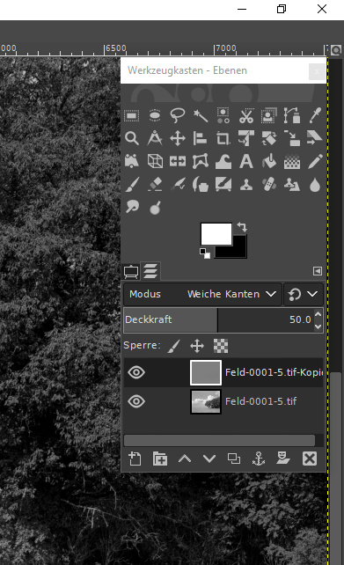This screenshot has width=344, height=565.
Task: Select the Zoom magnifier tool
Action: [x=131, y=138]
